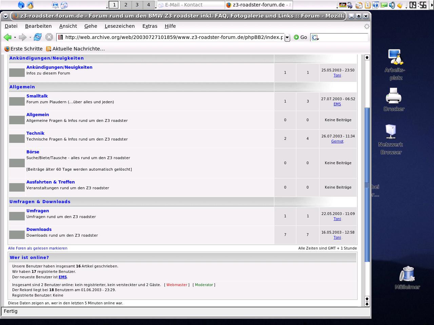This screenshot has height=325, width=434.
Task: Click the volume speaker icon in system tray
Action: click(x=392, y=5)
